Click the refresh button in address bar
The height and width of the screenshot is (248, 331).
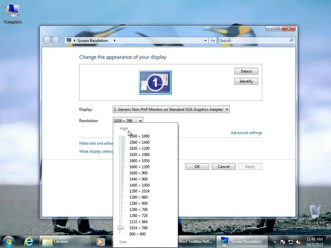[x=213, y=40]
